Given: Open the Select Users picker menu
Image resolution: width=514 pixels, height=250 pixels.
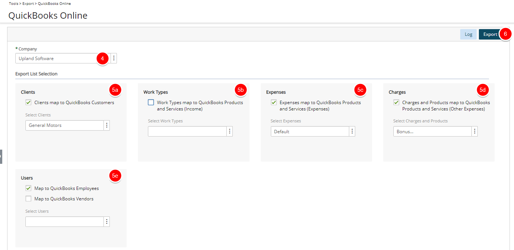Looking at the screenshot, I should coord(107,222).
